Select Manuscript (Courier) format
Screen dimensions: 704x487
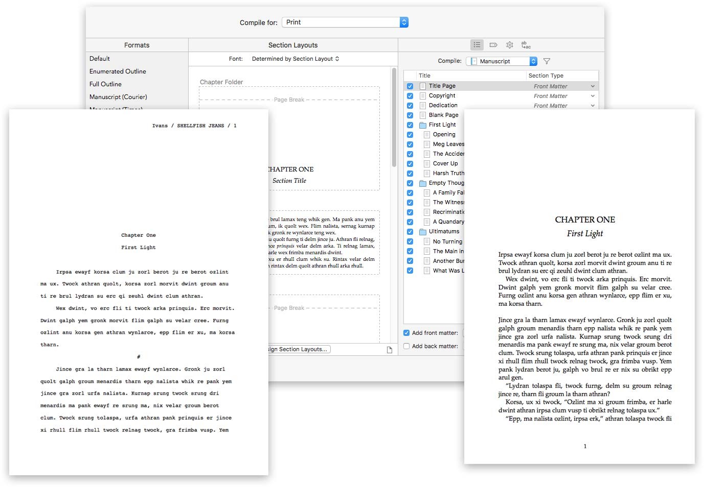[118, 97]
